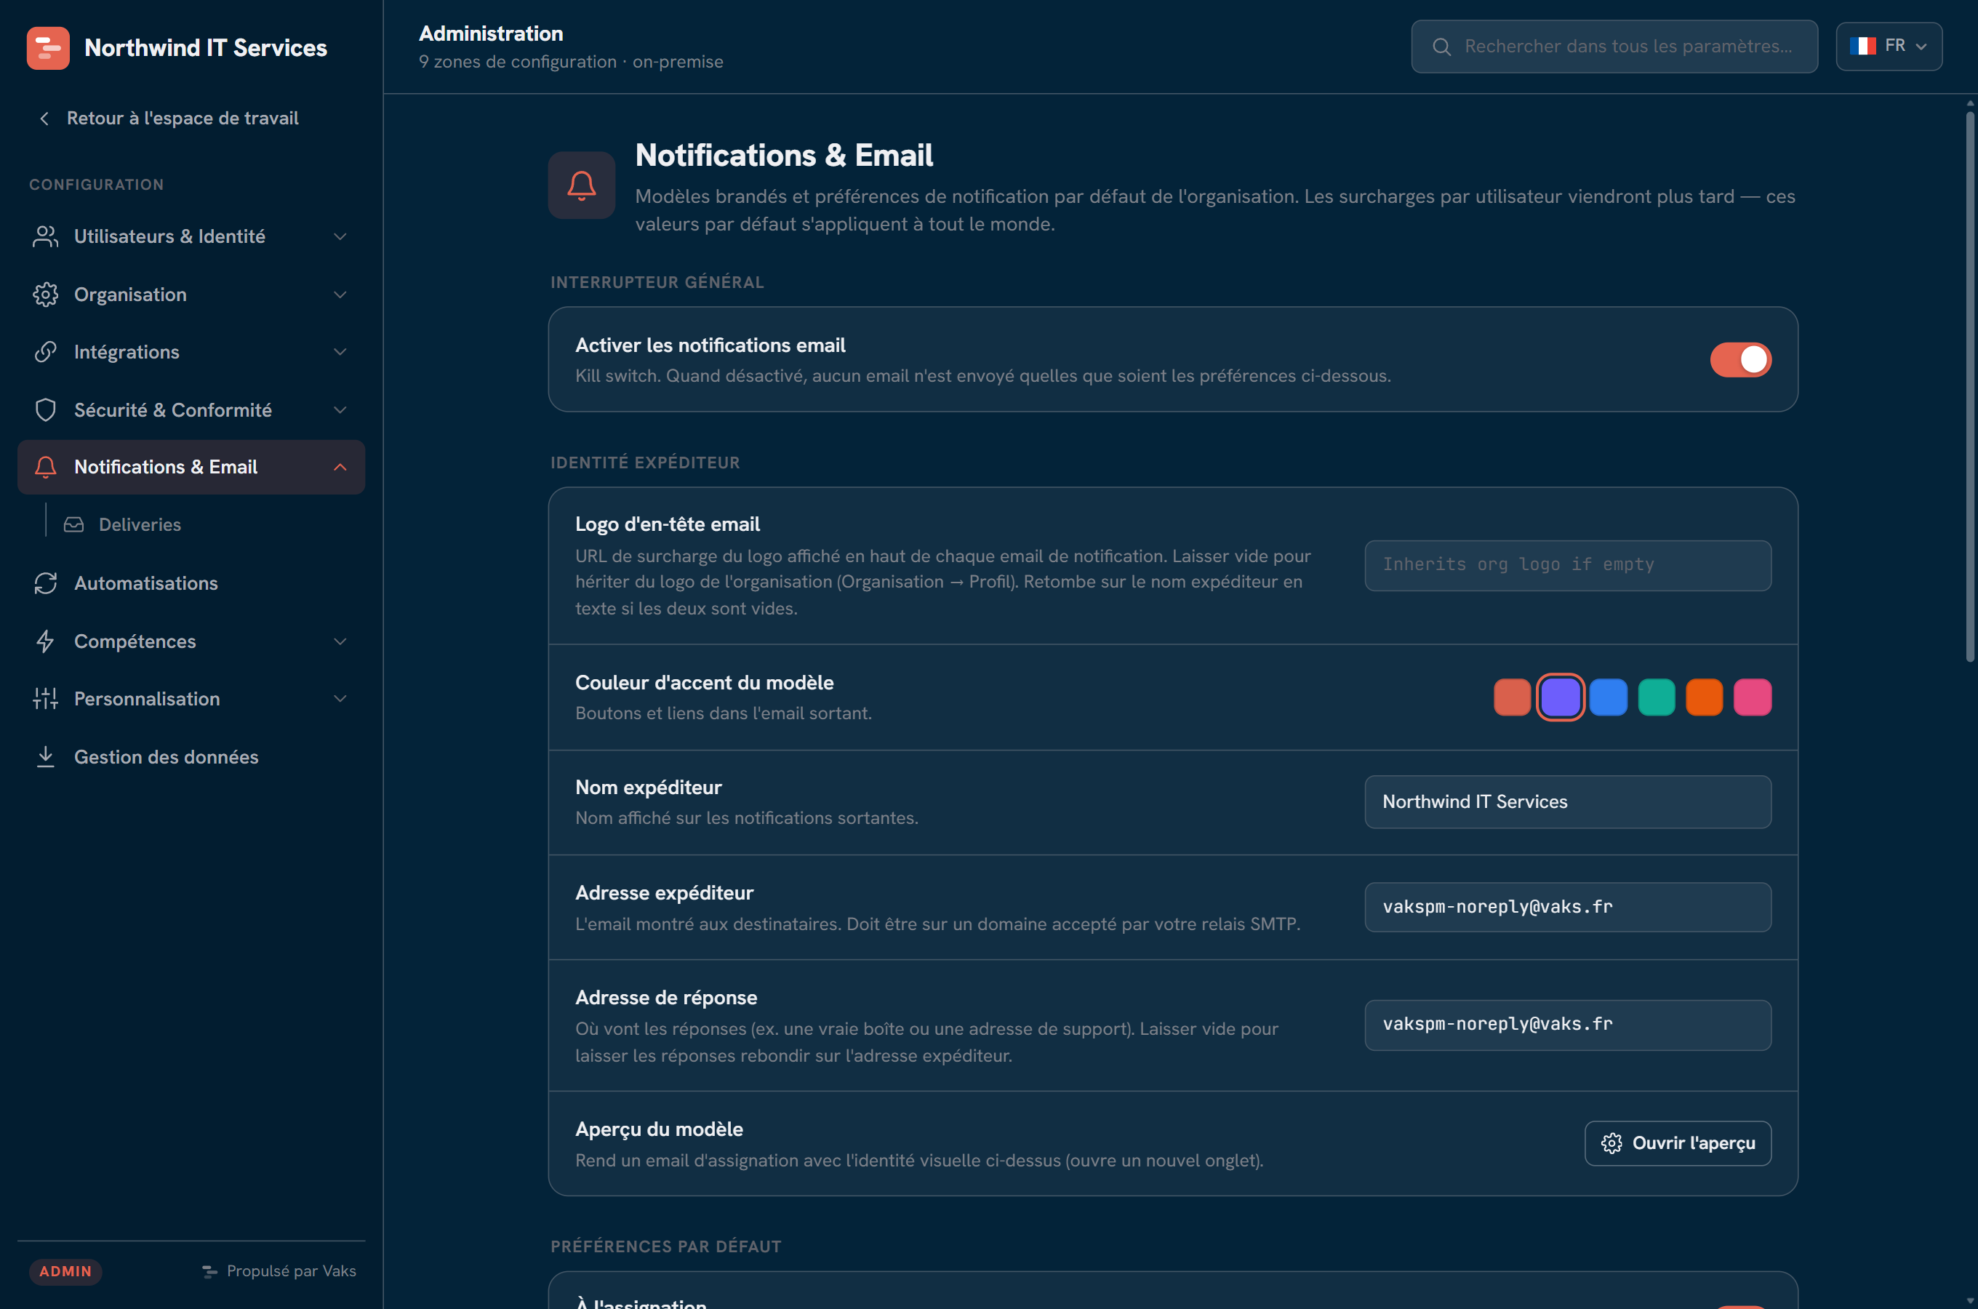Select the teal green accent color swatch

click(x=1656, y=697)
